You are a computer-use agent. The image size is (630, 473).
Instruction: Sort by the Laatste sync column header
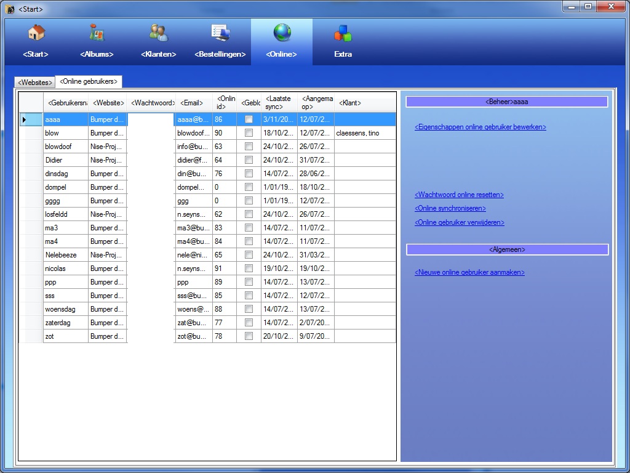click(x=279, y=103)
